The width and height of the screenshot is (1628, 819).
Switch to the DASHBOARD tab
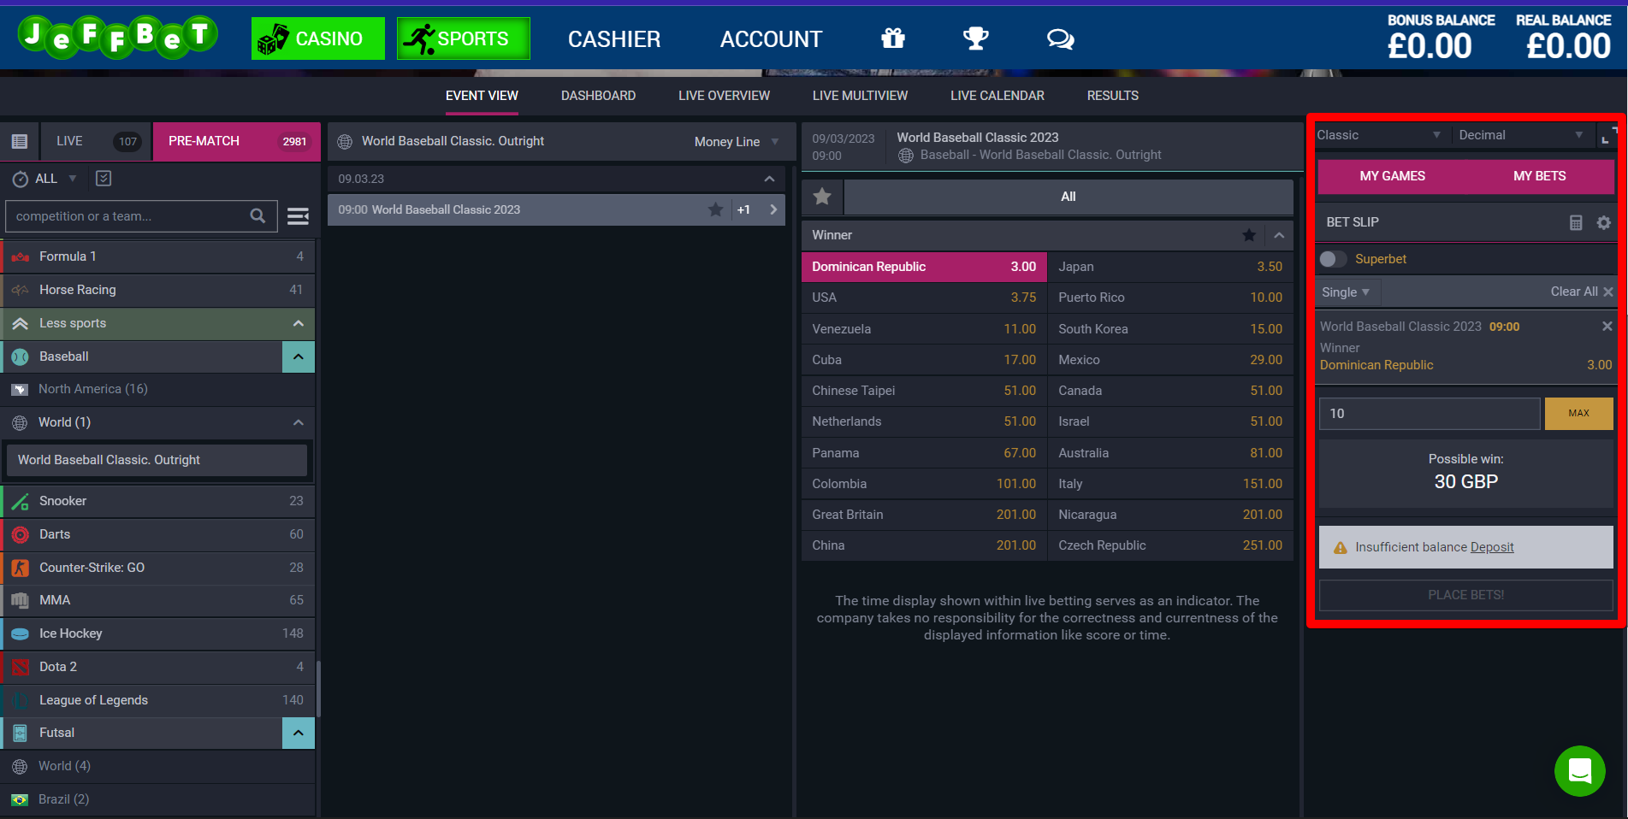598,96
